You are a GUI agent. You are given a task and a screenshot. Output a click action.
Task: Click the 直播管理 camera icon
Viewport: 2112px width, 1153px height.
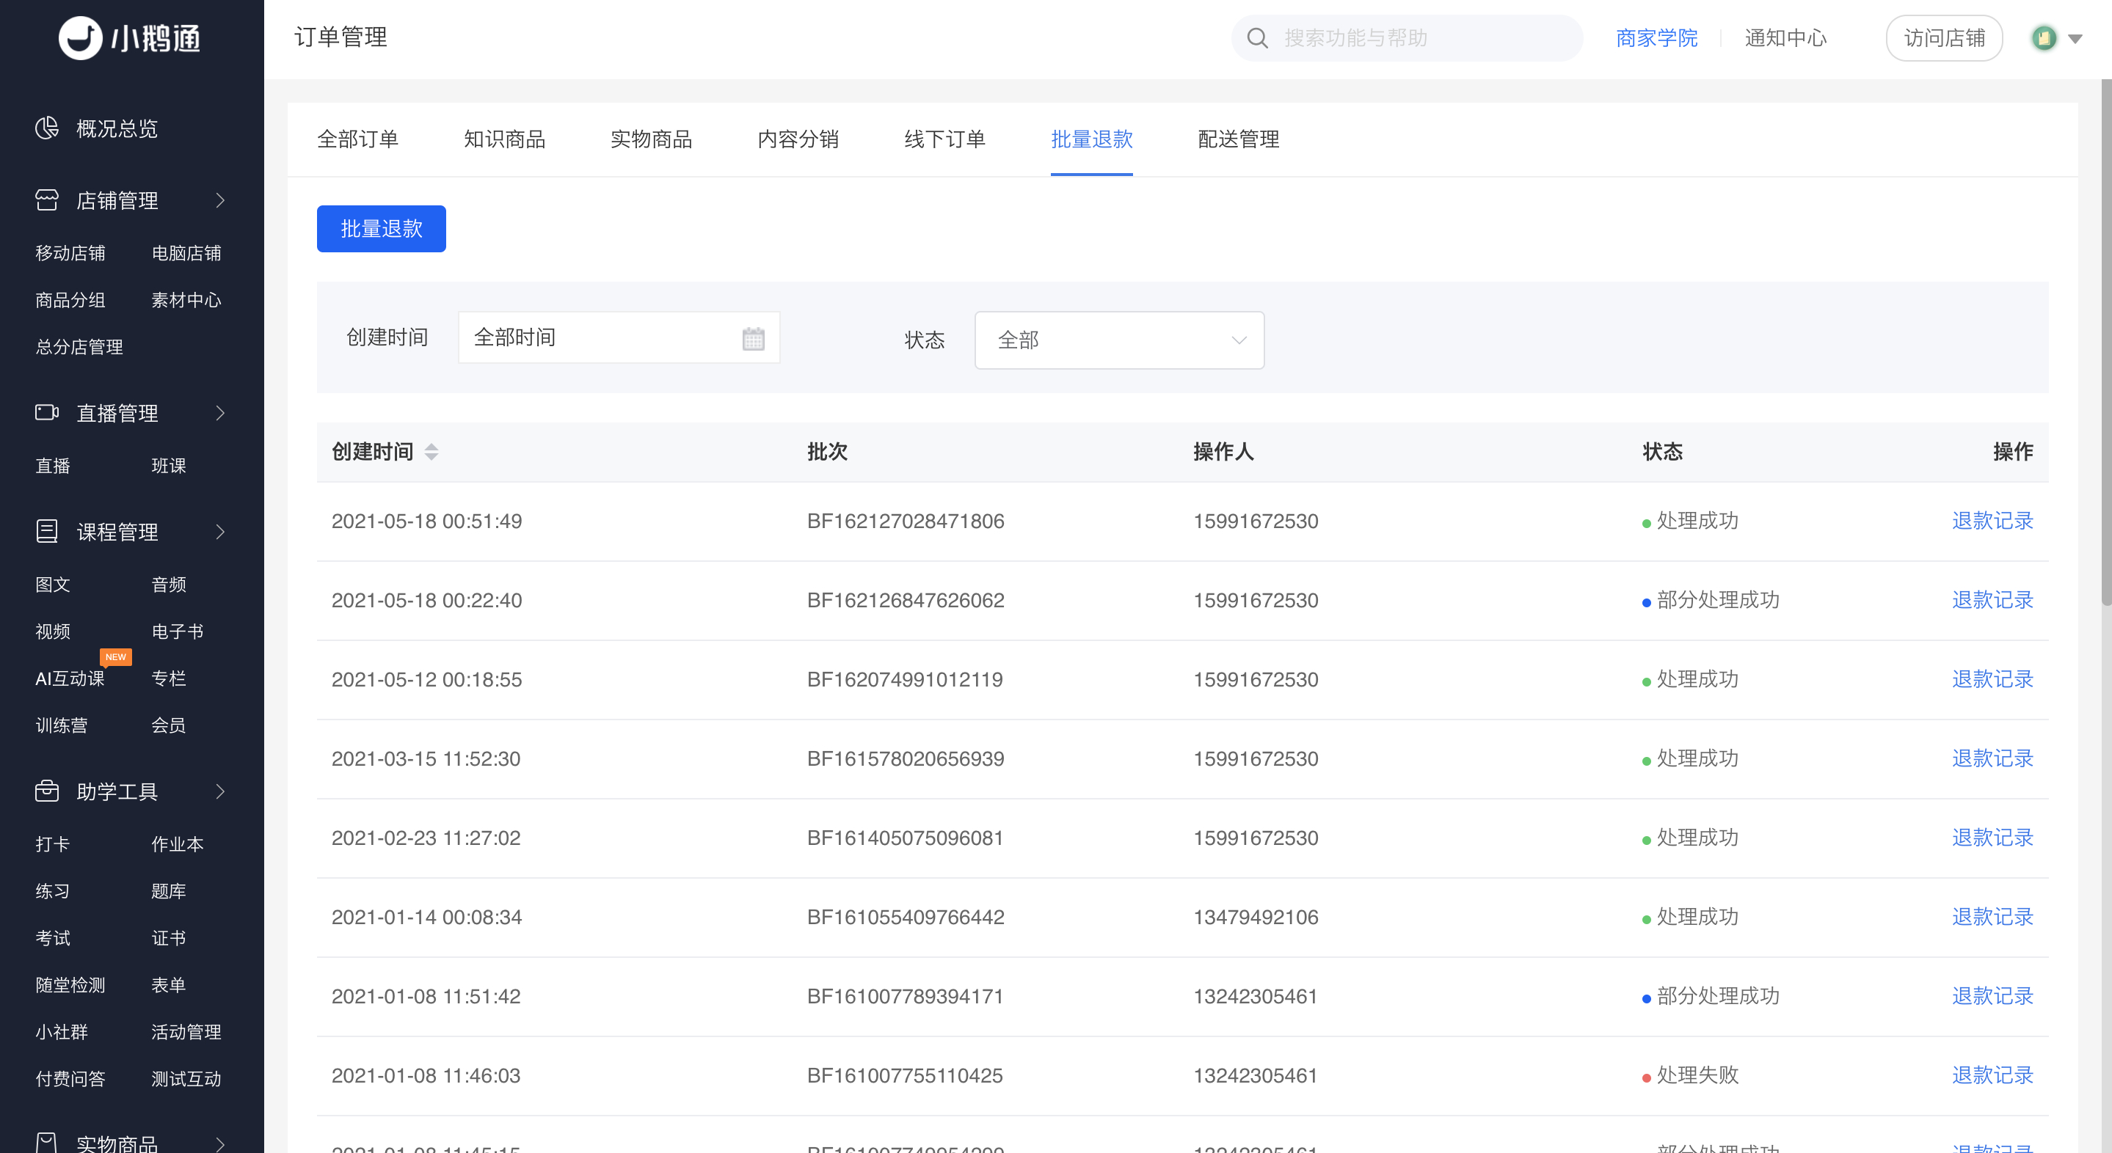click(x=47, y=412)
